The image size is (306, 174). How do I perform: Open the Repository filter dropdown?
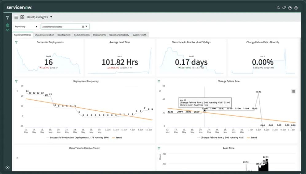(x=26, y=27)
